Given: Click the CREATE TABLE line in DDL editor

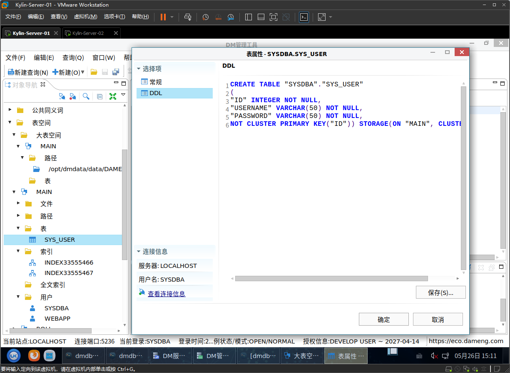Looking at the screenshot, I should 297,84.
